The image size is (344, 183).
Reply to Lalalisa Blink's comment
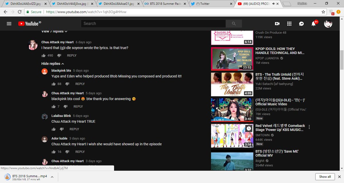coord(74,129)
